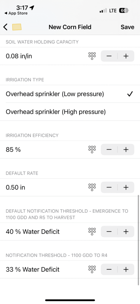Viewport: 140px width, 304px height.
Task: Select Overhead sprinkler (High pressure) option
Action: coord(70,112)
